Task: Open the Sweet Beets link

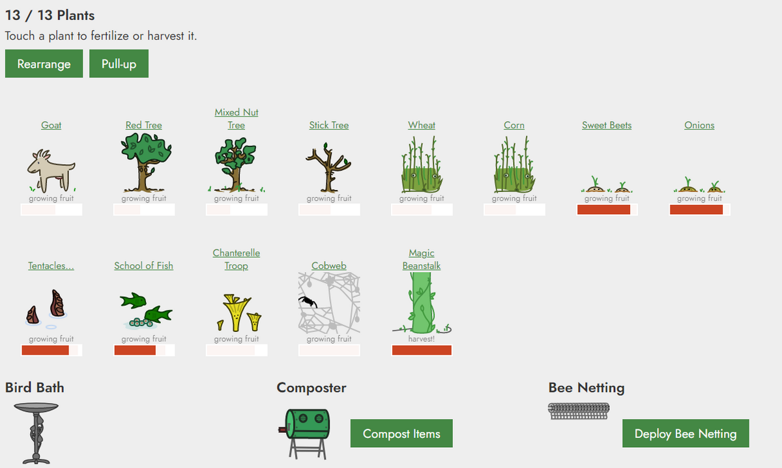Action: [607, 125]
